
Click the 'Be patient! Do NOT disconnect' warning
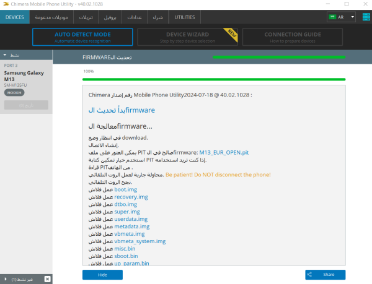218,174
